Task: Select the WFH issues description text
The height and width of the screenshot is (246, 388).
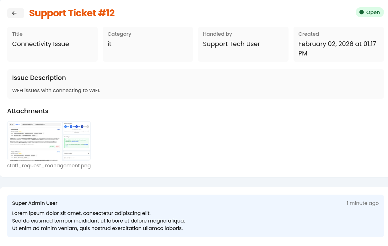Action: click(56, 91)
